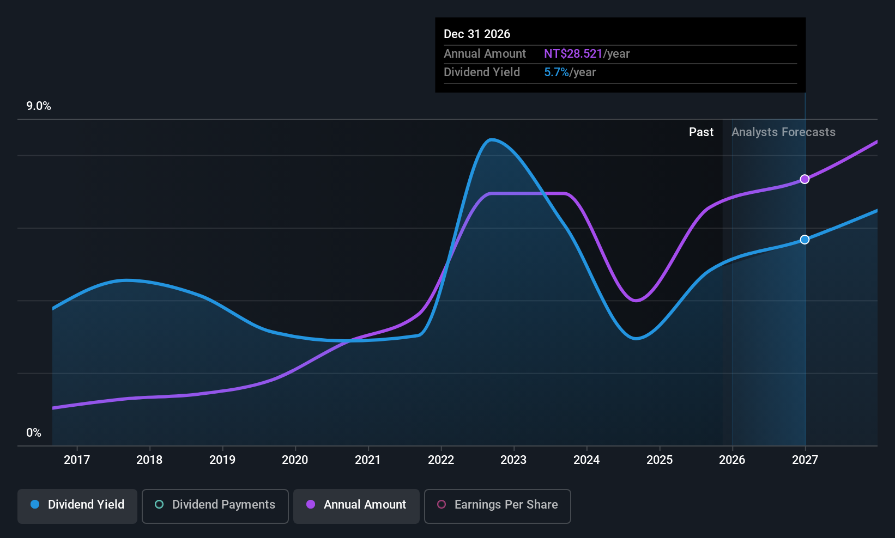The image size is (895, 538).
Task: Select the Analysts Forecasts section label
Action: (x=783, y=132)
